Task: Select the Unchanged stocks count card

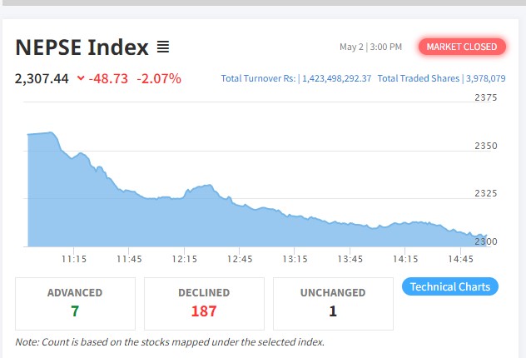Action: click(333, 304)
